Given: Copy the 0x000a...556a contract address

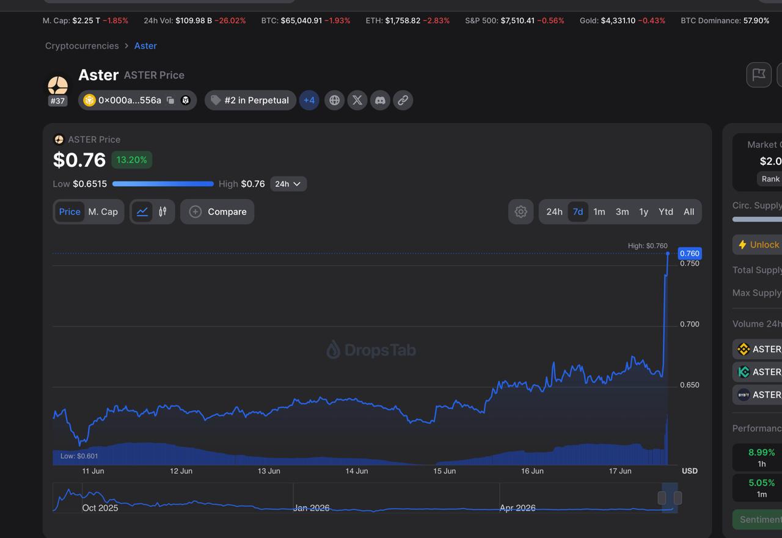Looking at the screenshot, I should (x=170, y=100).
